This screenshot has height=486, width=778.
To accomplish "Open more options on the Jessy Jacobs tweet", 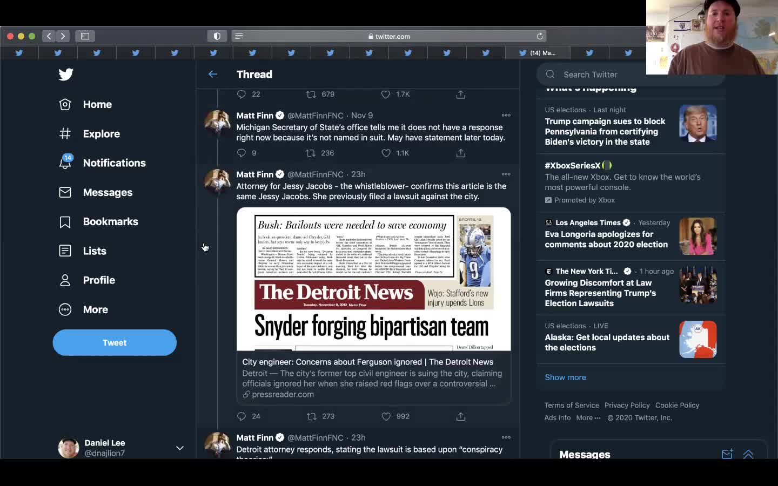I will (506, 174).
